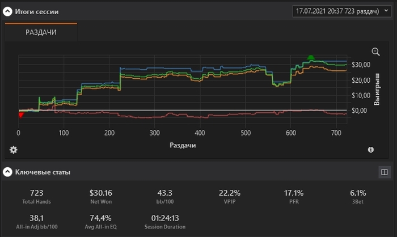The width and height of the screenshot is (397, 237).
Task: Click the Итоги сессии header title
Action: click(x=37, y=12)
